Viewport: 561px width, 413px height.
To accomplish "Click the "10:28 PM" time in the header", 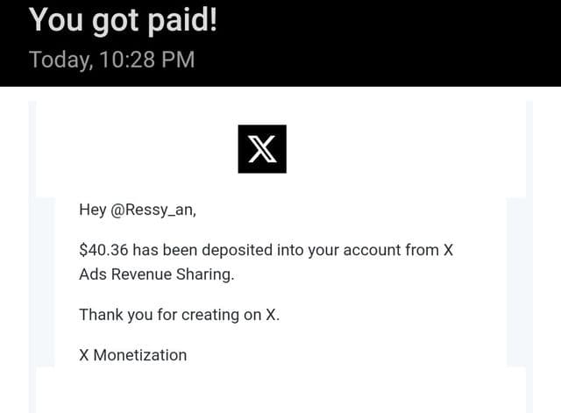I will point(147,60).
